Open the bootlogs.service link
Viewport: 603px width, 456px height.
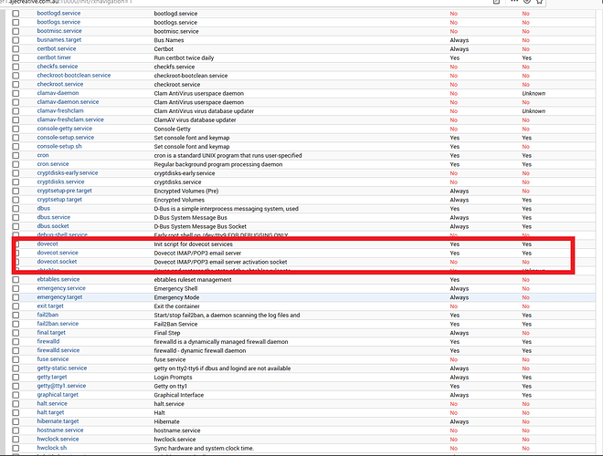click(58, 22)
